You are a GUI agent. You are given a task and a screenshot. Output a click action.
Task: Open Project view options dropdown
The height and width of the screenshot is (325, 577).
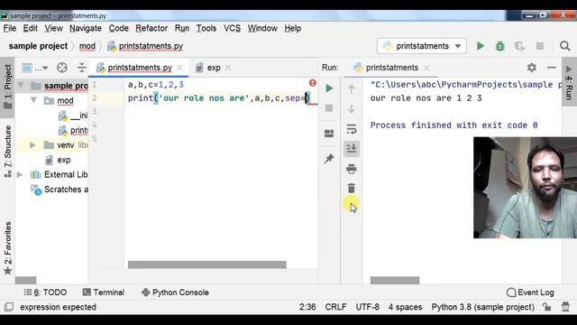(x=35, y=68)
